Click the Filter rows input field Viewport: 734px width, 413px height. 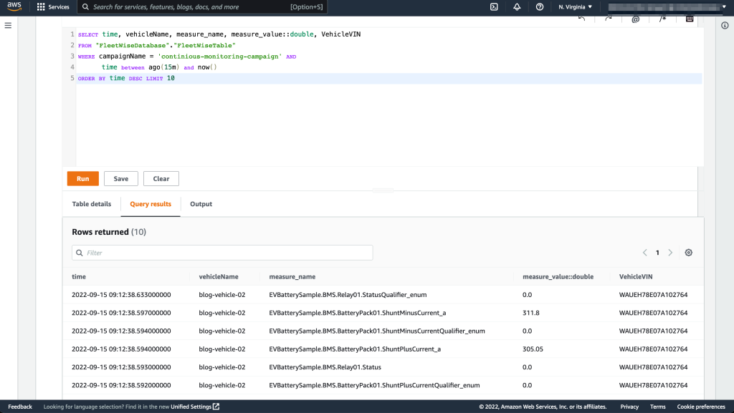[x=224, y=253]
